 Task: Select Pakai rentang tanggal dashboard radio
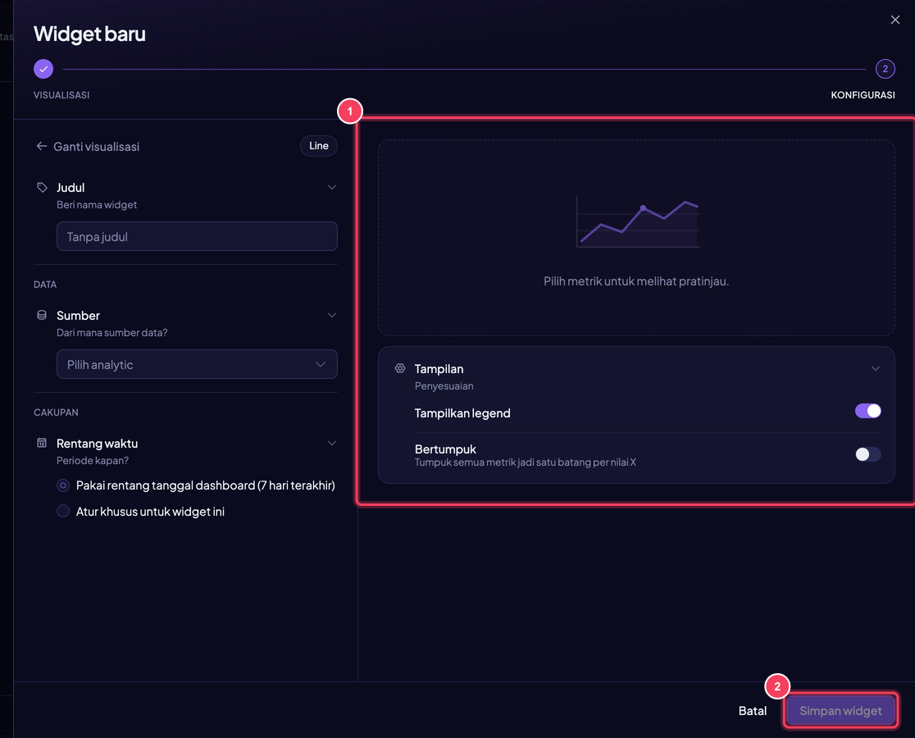click(63, 485)
